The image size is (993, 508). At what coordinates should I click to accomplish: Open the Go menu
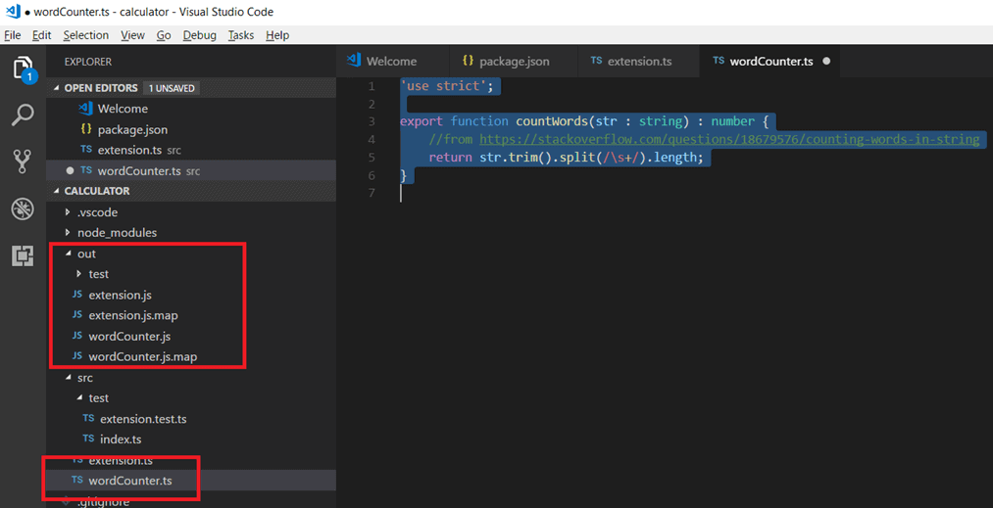click(x=164, y=35)
